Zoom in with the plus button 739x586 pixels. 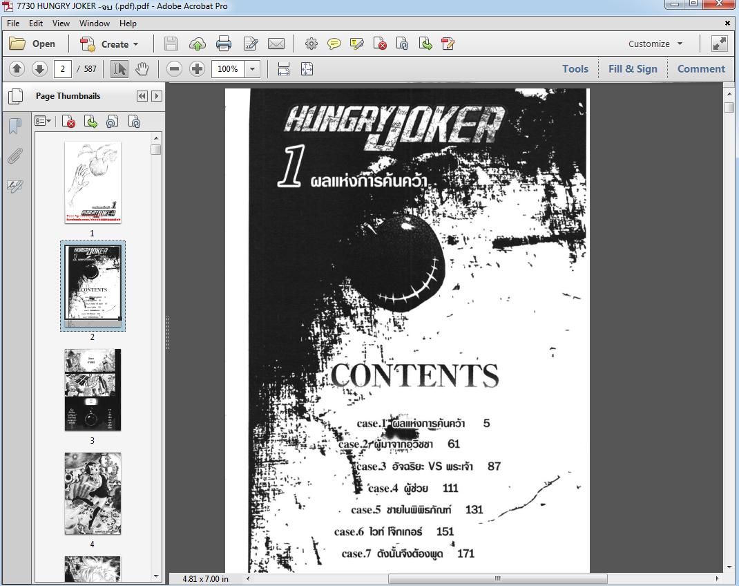click(x=197, y=69)
